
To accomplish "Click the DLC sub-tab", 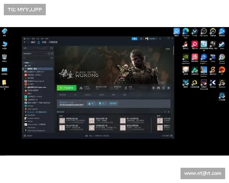I will tap(75, 95).
